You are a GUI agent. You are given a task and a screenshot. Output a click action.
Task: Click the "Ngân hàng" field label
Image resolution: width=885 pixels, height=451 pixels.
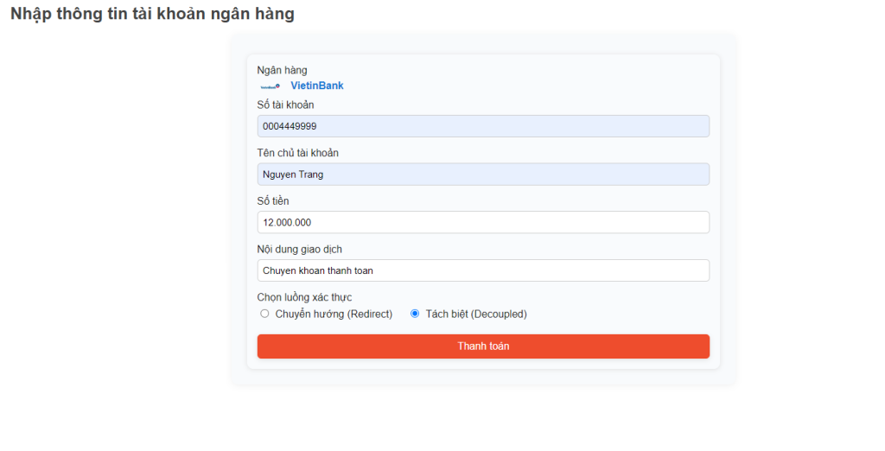point(282,70)
